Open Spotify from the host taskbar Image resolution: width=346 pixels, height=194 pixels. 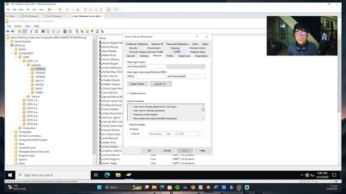[177, 188]
